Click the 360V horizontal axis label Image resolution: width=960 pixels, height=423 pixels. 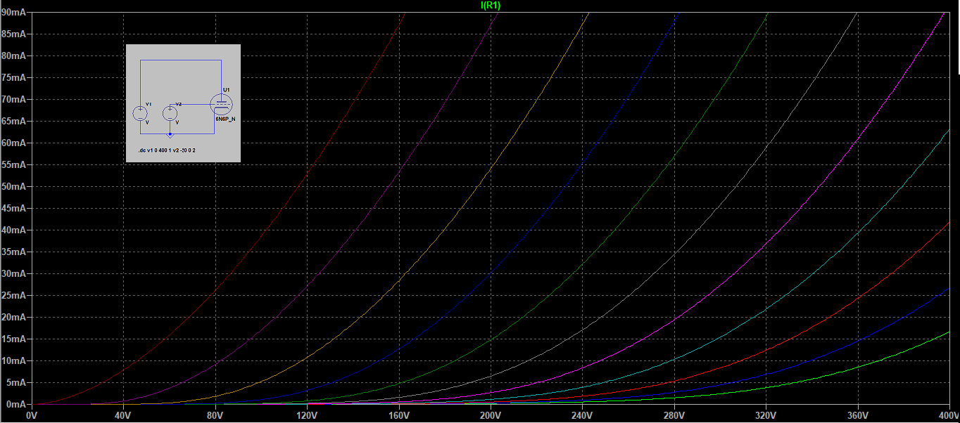coord(857,416)
